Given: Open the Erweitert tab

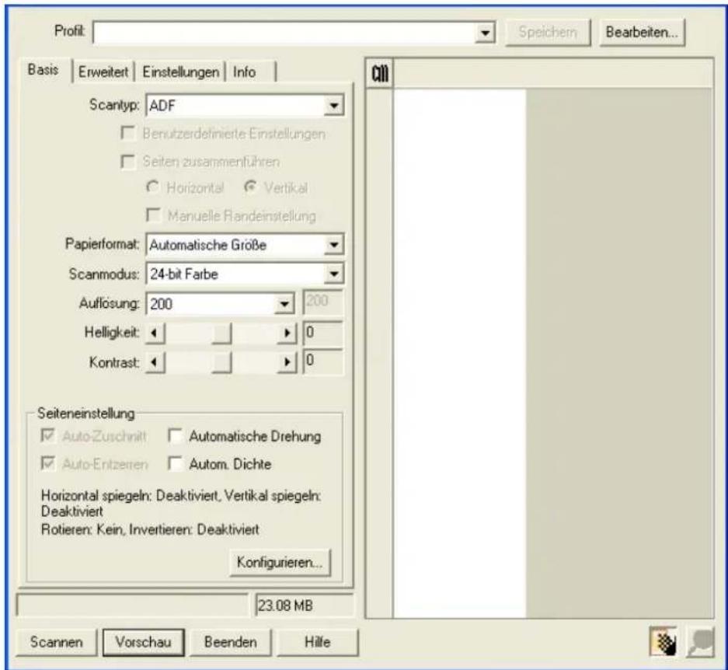Looking at the screenshot, I should tap(103, 72).
